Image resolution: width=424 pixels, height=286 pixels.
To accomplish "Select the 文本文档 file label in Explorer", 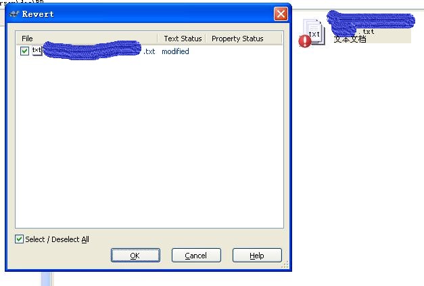I will pos(350,39).
